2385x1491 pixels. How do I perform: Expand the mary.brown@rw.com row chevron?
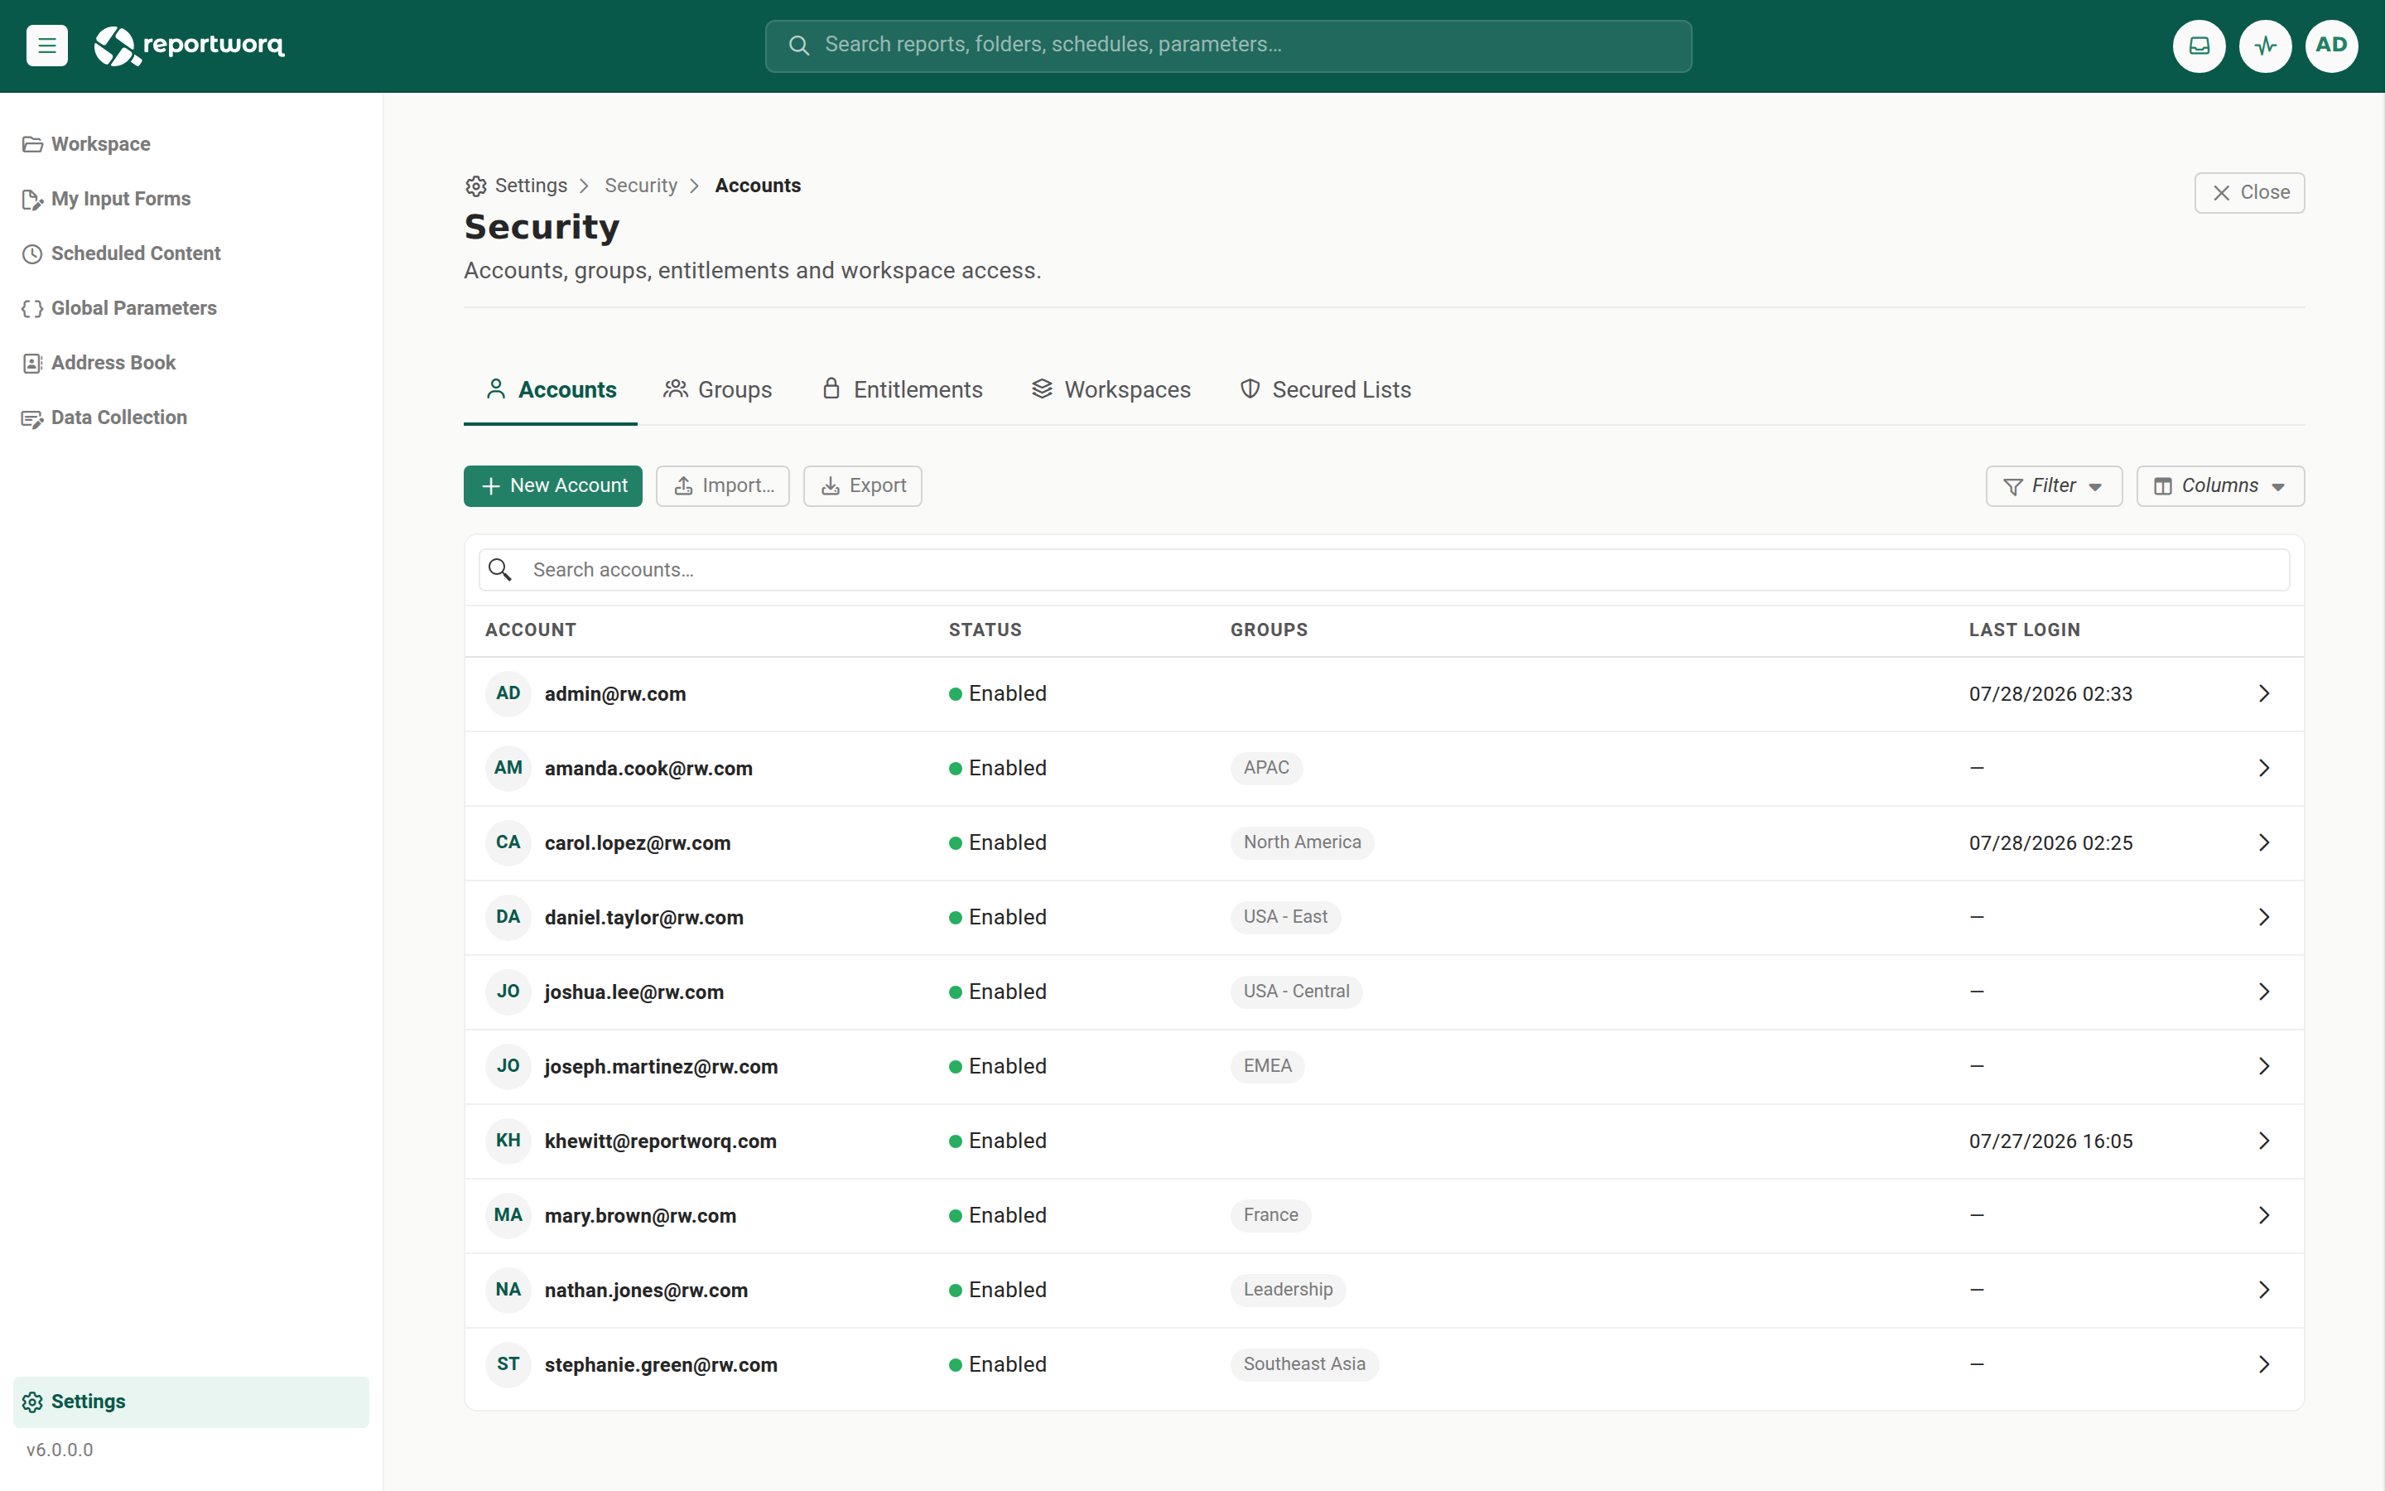(2264, 1215)
